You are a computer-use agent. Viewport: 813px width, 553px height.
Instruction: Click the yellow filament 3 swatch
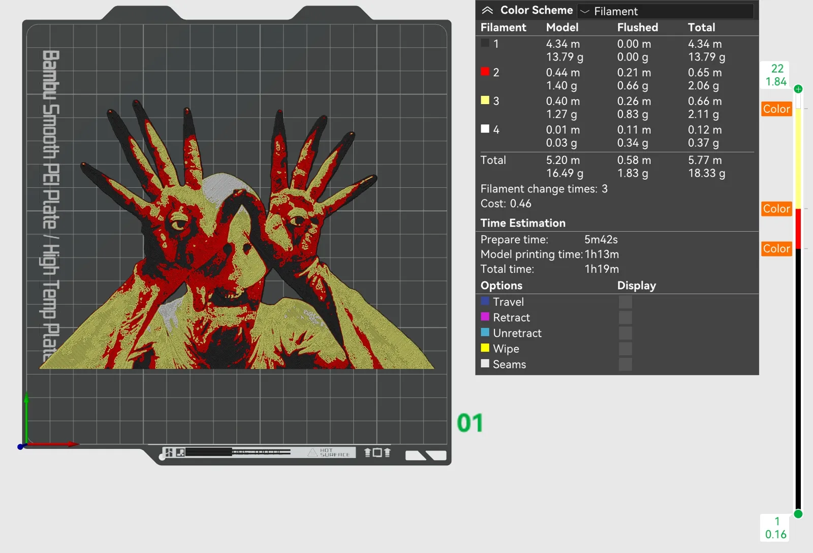point(485,100)
